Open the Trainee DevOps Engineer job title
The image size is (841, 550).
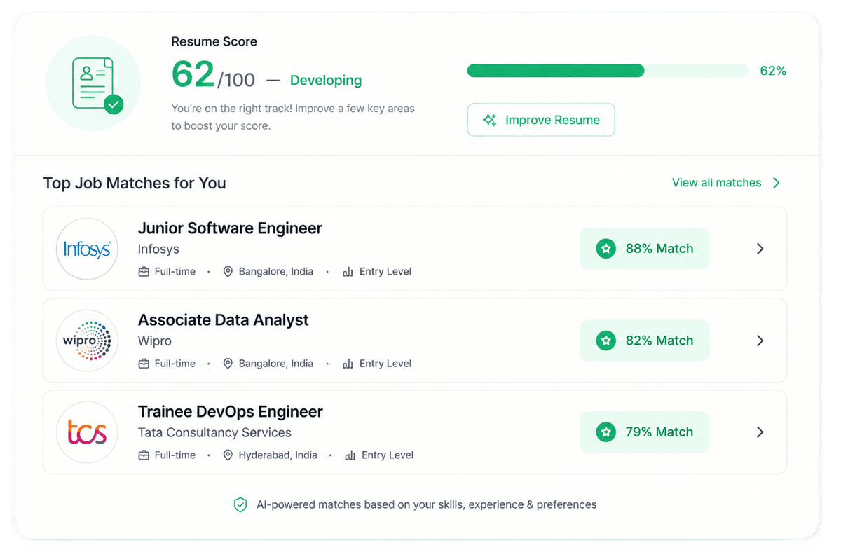pos(231,412)
